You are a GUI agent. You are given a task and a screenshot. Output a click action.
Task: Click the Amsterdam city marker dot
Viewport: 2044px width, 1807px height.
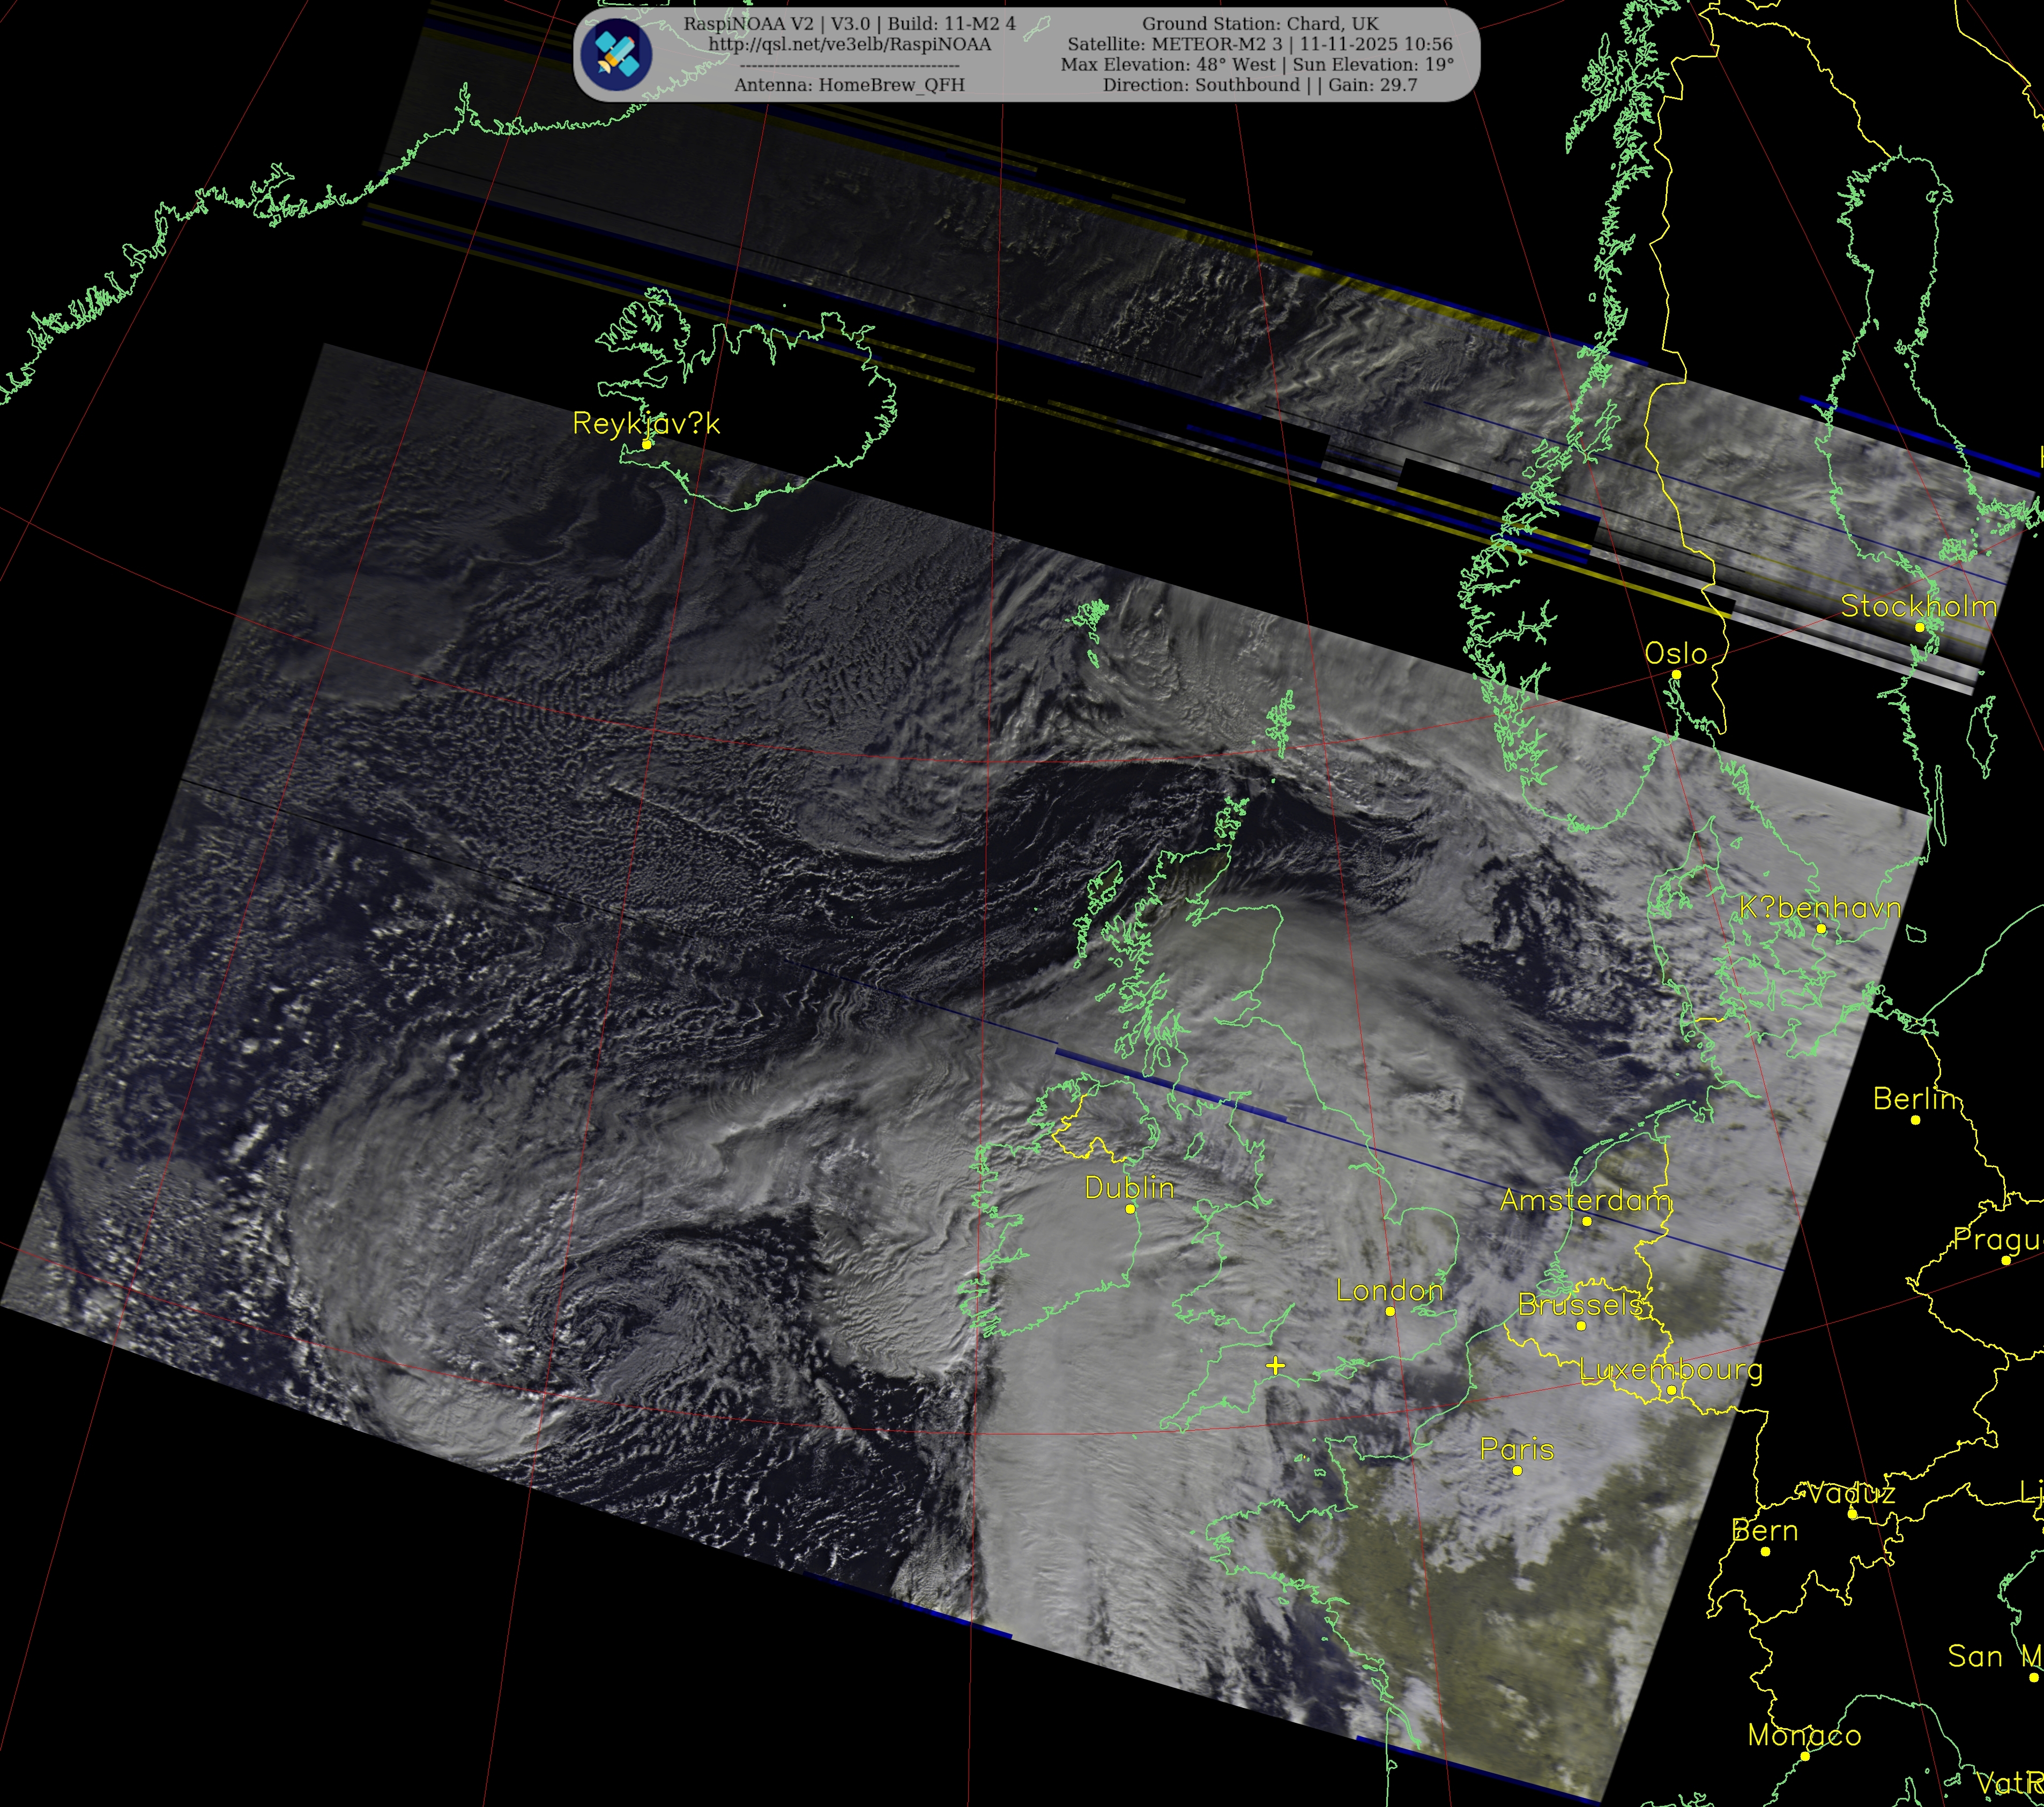[x=1586, y=1221]
